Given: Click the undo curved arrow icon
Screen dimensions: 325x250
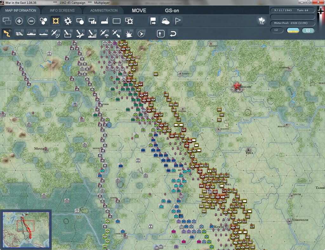Looking at the screenshot, I should click(173, 34).
